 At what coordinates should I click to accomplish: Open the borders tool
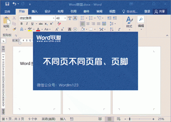pos(91,29)
